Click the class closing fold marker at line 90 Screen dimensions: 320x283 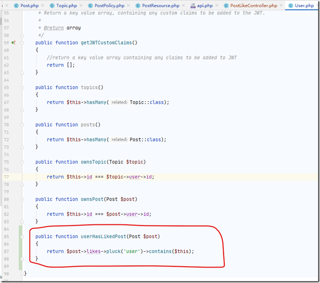point(22,274)
